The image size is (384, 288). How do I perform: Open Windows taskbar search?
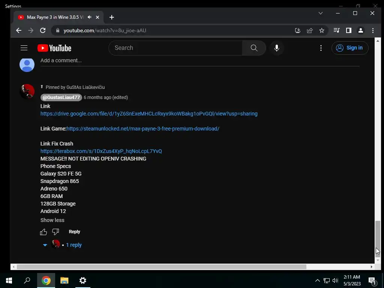[x=27, y=280]
